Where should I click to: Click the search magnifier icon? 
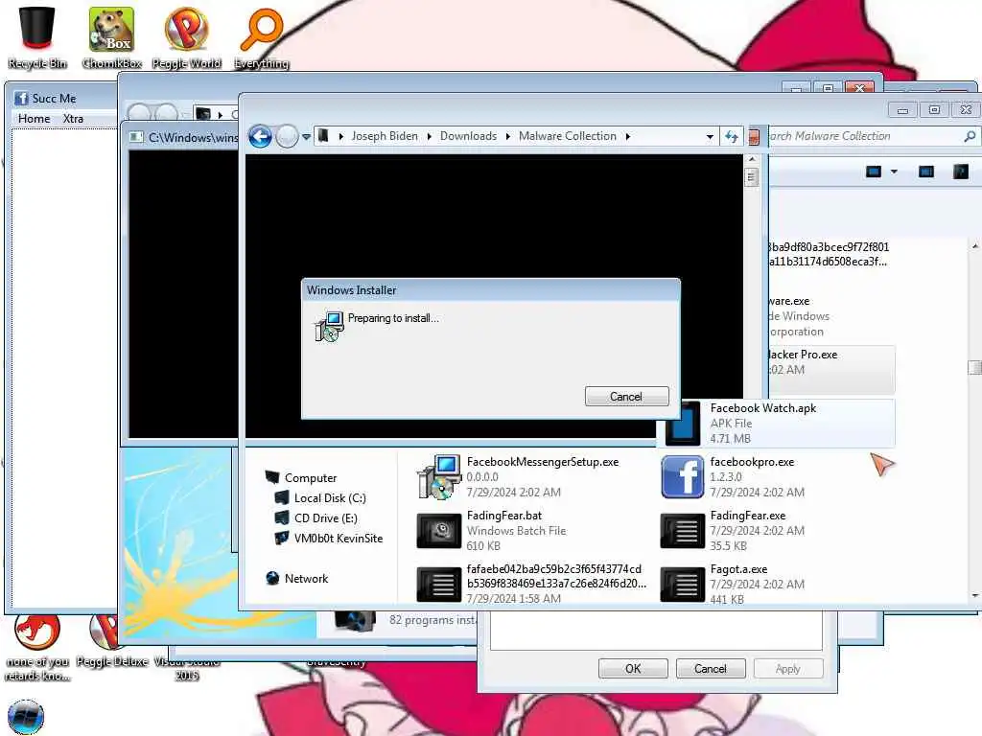coord(970,136)
